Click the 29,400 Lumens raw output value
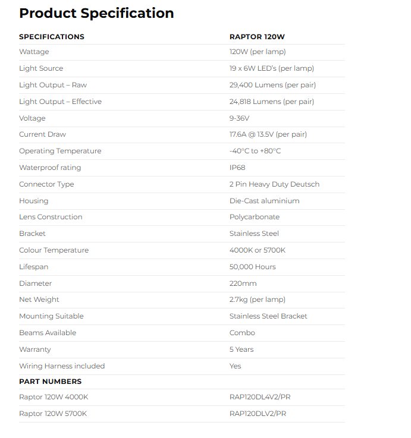The width and height of the screenshot is (411, 438). click(272, 85)
